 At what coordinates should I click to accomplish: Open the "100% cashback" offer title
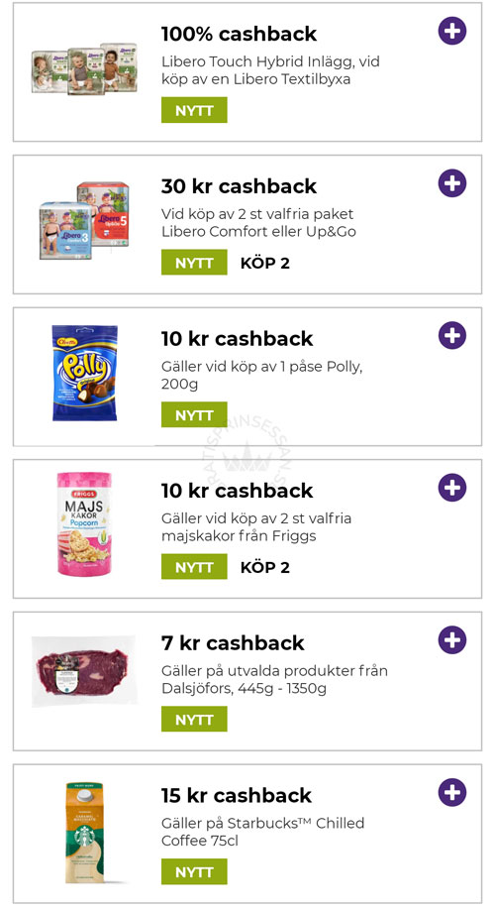coord(240,34)
